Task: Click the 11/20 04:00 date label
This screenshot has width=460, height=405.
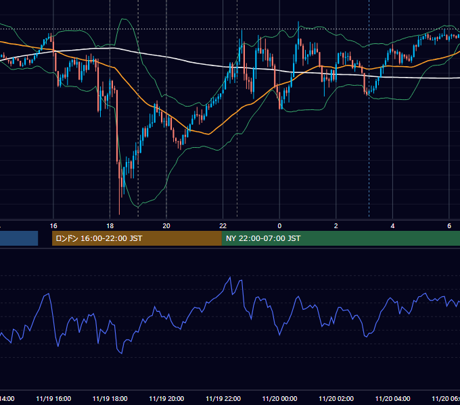Action: pos(393,398)
